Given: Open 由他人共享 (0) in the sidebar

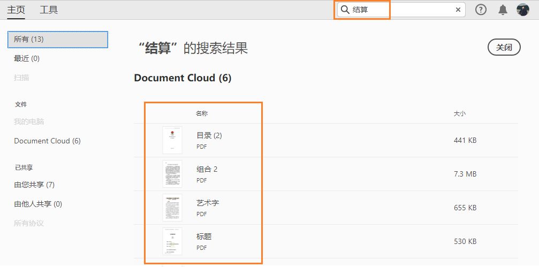Looking at the screenshot, I should [x=38, y=204].
